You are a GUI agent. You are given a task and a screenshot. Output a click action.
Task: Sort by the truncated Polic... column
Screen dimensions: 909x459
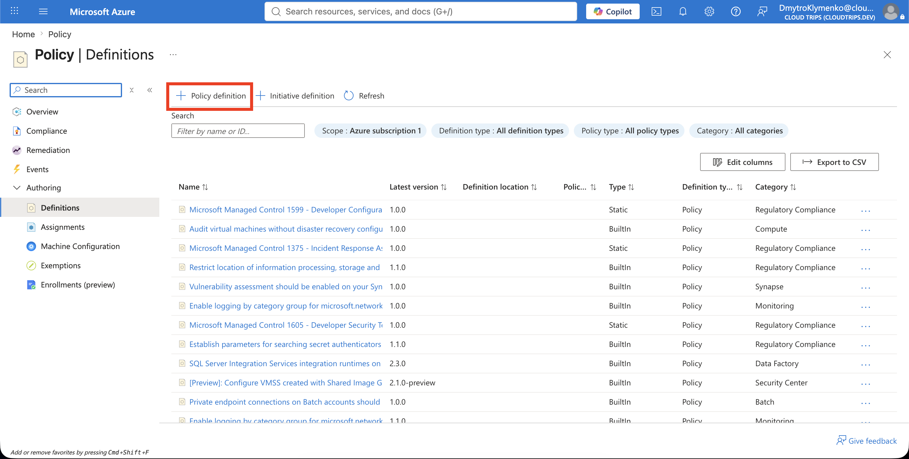pos(580,187)
